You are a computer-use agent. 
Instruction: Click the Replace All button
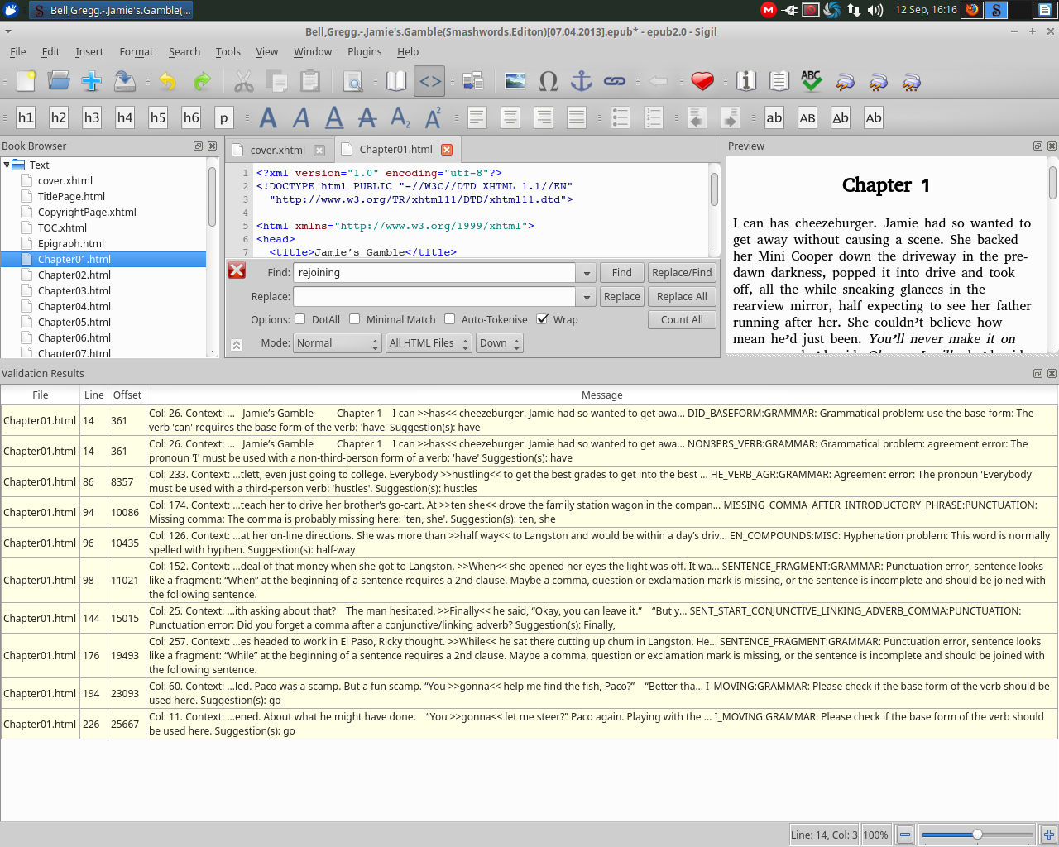point(682,296)
